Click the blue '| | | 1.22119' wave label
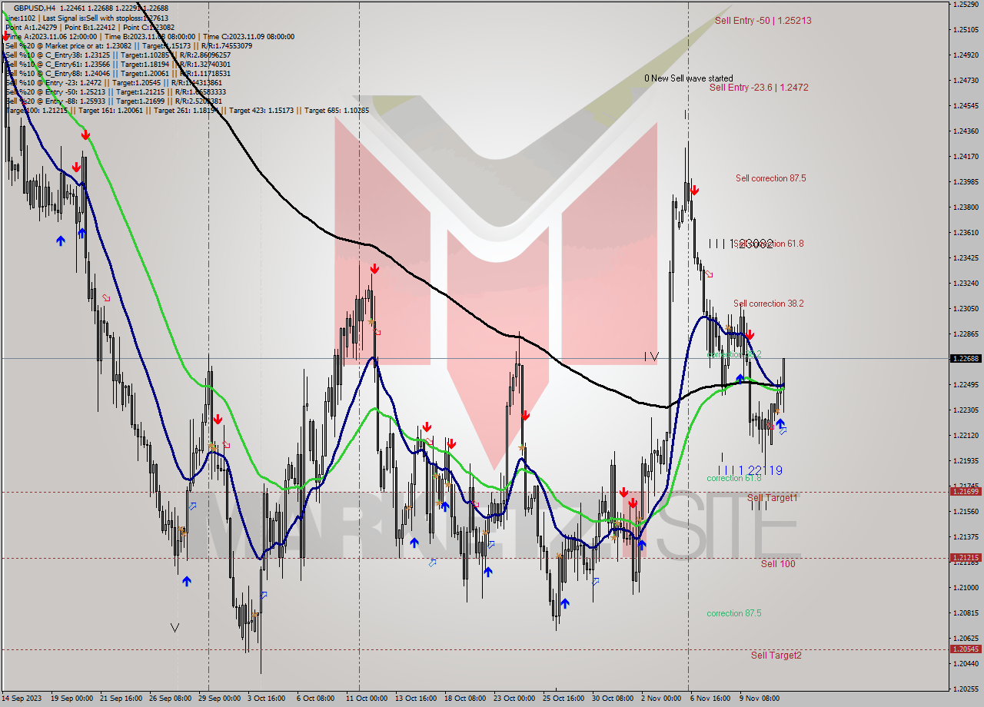The width and height of the screenshot is (984, 707). point(750,470)
